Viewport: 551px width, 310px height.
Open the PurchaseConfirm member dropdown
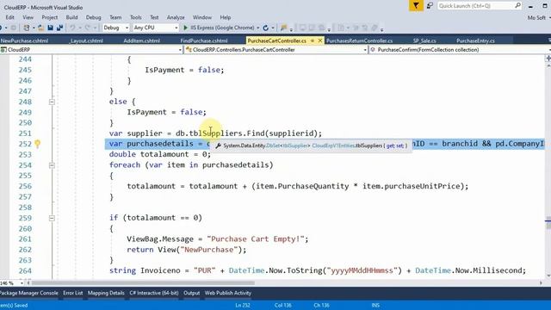point(460,50)
